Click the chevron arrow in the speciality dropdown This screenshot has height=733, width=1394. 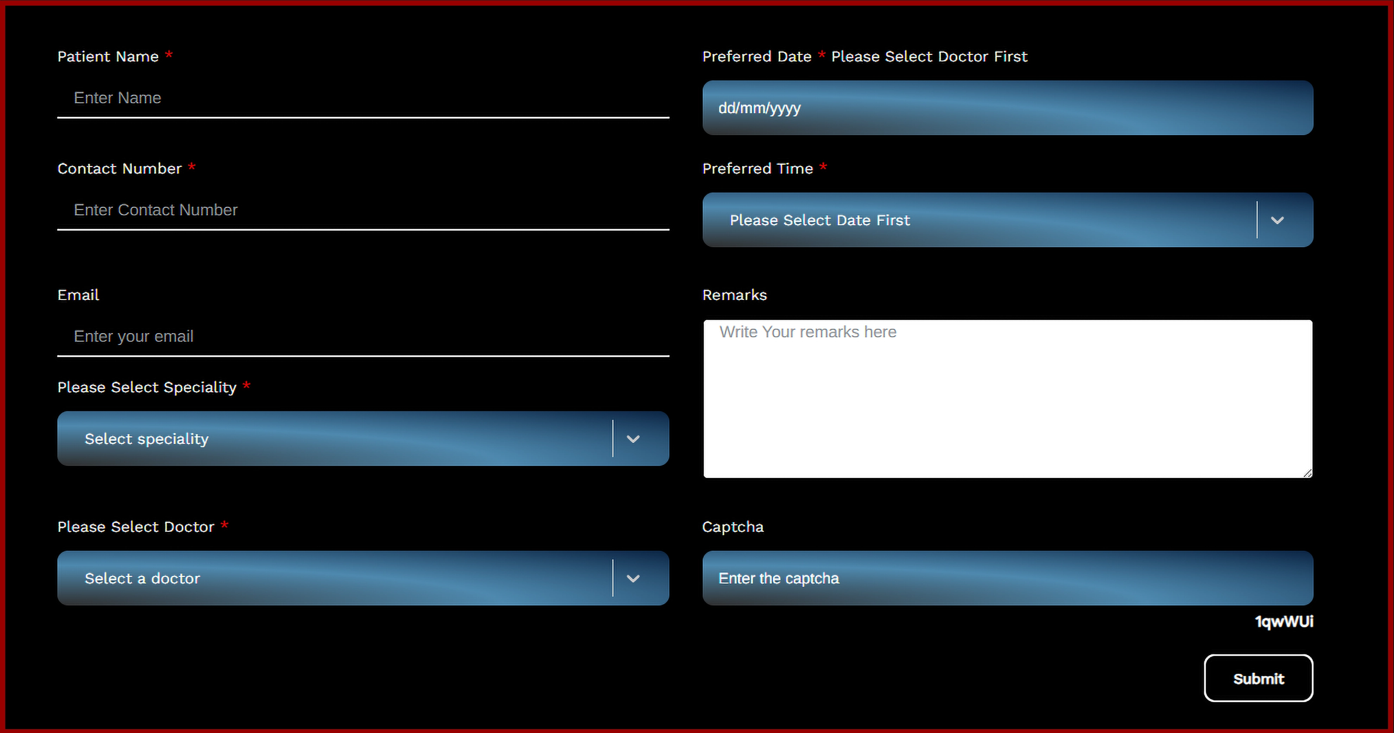click(633, 439)
